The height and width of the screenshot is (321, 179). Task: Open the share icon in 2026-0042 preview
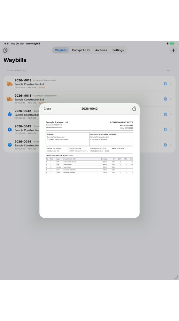point(134,109)
